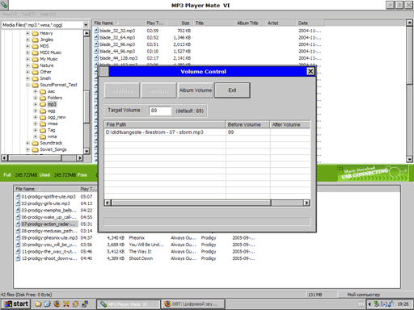The image size is (414, 310).
Task: Expand the MIDI Music folder
Action: (27, 52)
